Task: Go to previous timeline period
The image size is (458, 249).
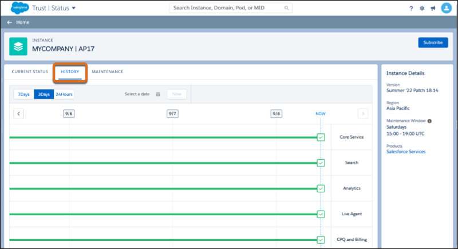Action: (19, 114)
